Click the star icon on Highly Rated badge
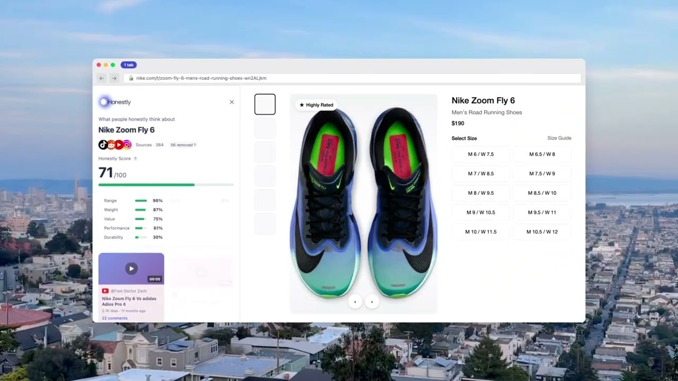The image size is (678, 381). (x=302, y=105)
